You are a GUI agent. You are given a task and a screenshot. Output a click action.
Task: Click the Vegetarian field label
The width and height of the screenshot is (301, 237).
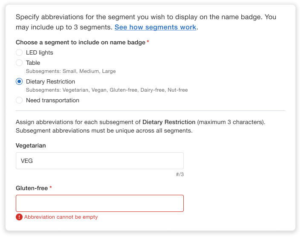31,145
